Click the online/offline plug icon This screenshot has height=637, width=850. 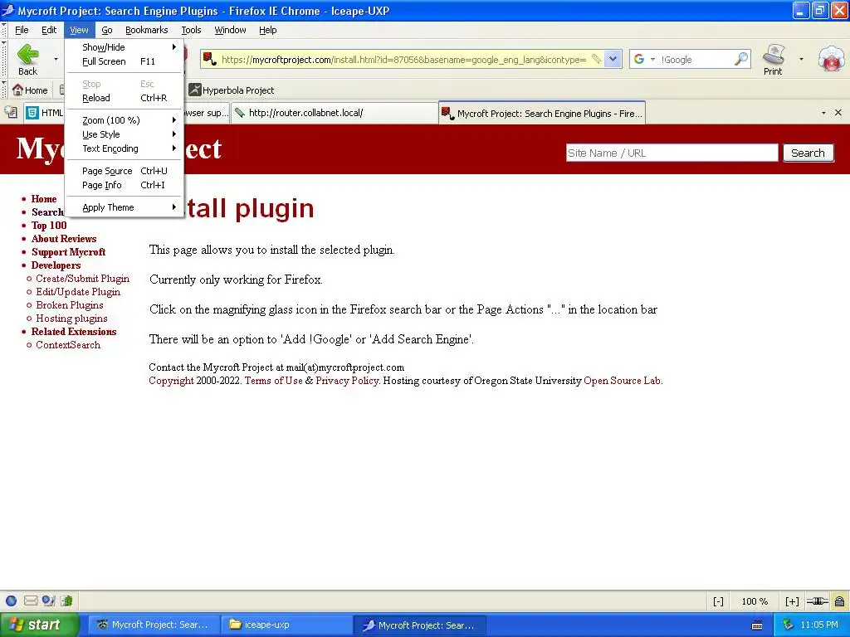pyautogui.click(x=817, y=601)
